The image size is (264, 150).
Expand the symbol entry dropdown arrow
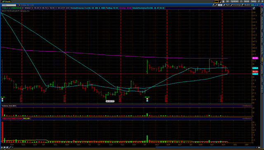click(x=17, y=5)
